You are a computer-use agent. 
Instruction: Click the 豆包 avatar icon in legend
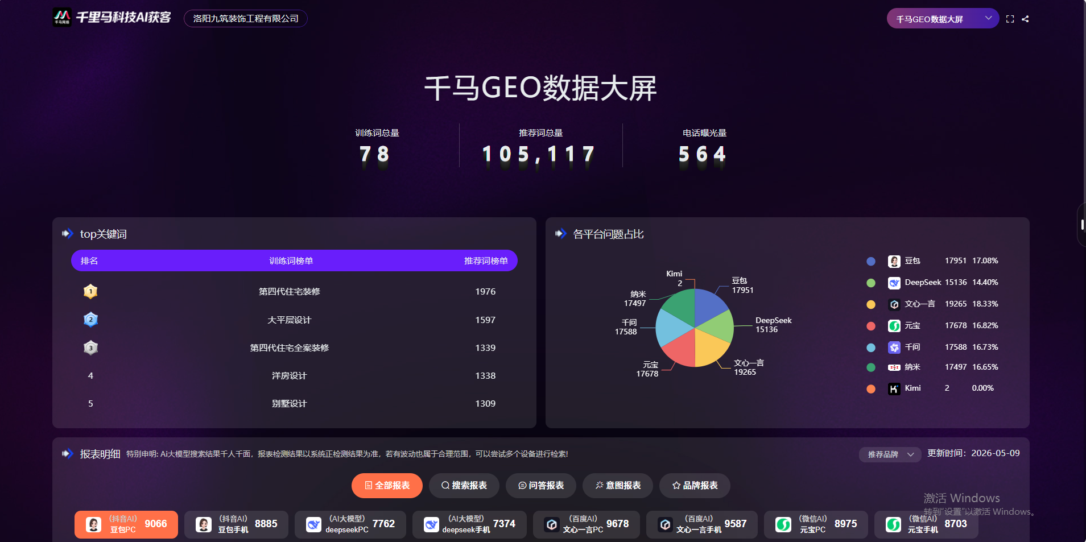pyautogui.click(x=894, y=261)
